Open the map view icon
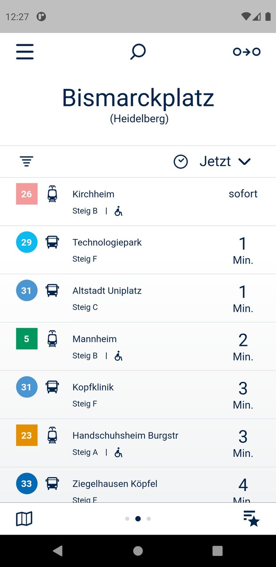 coord(24,519)
